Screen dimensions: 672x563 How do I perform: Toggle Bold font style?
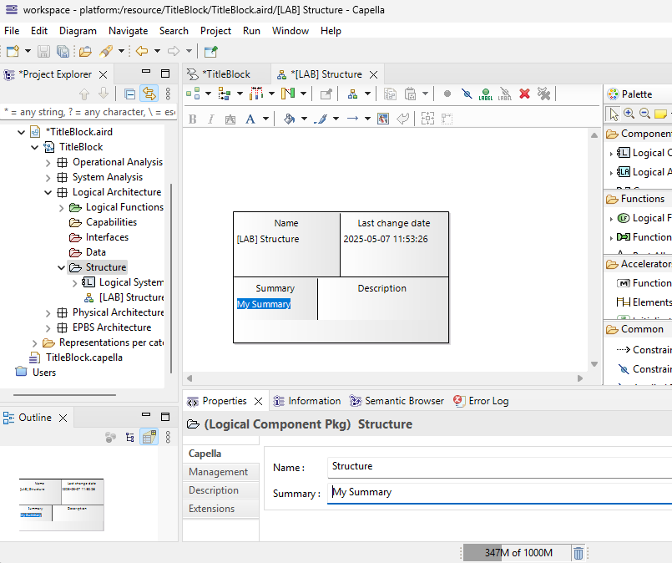(193, 119)
